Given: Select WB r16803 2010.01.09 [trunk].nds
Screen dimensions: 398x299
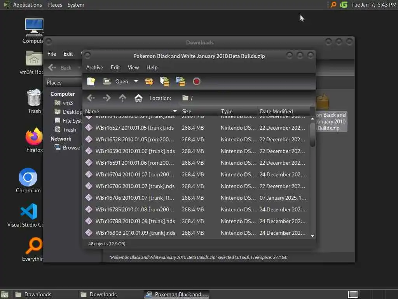Looking at the screenshot, I should point(196,233).
